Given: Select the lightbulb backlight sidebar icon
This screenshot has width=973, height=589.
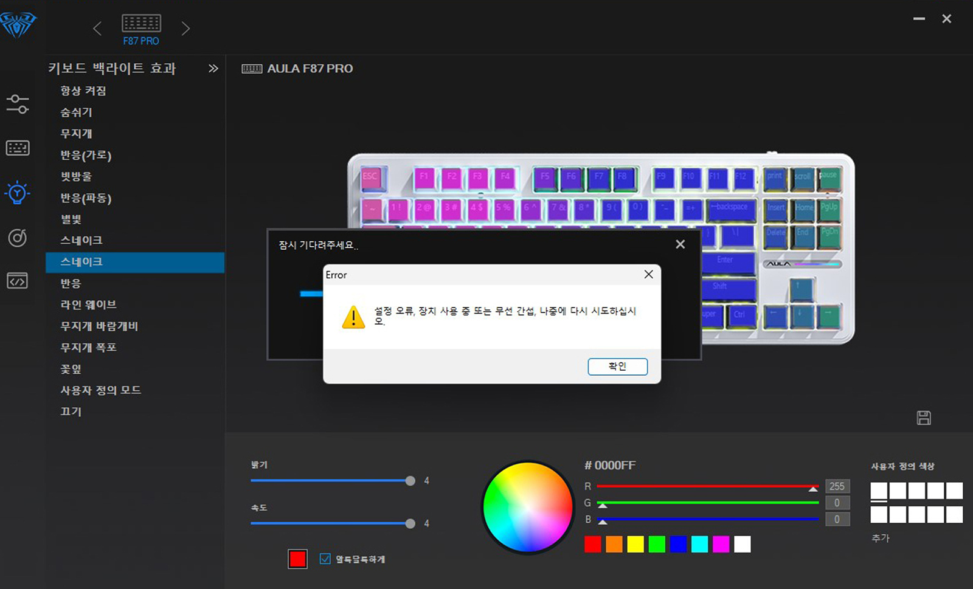Looking at the screenshot, I should [17, 193].
